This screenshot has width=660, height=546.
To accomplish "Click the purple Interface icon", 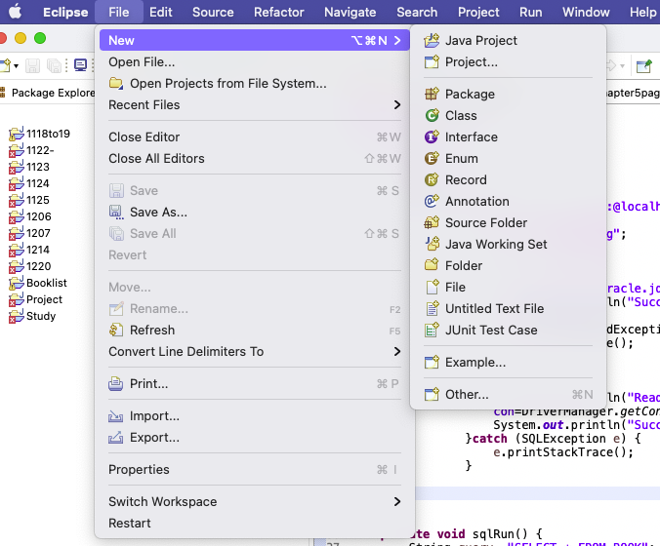I will [x=432, y=136].
